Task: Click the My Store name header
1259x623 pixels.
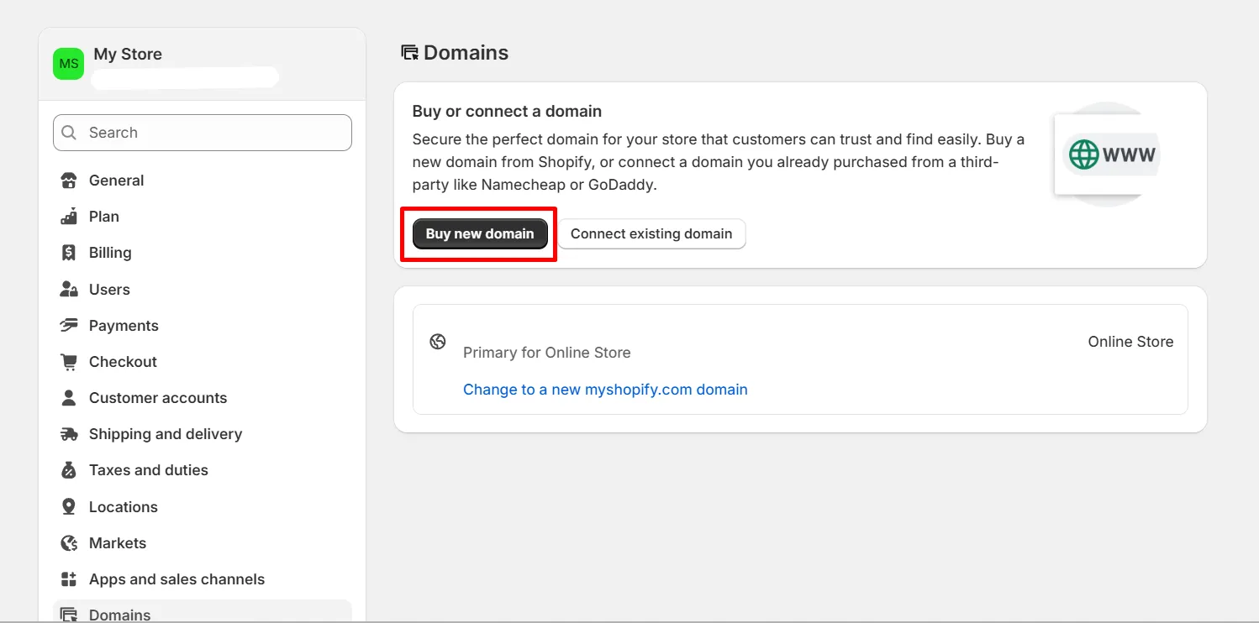Action: point(128,54)
